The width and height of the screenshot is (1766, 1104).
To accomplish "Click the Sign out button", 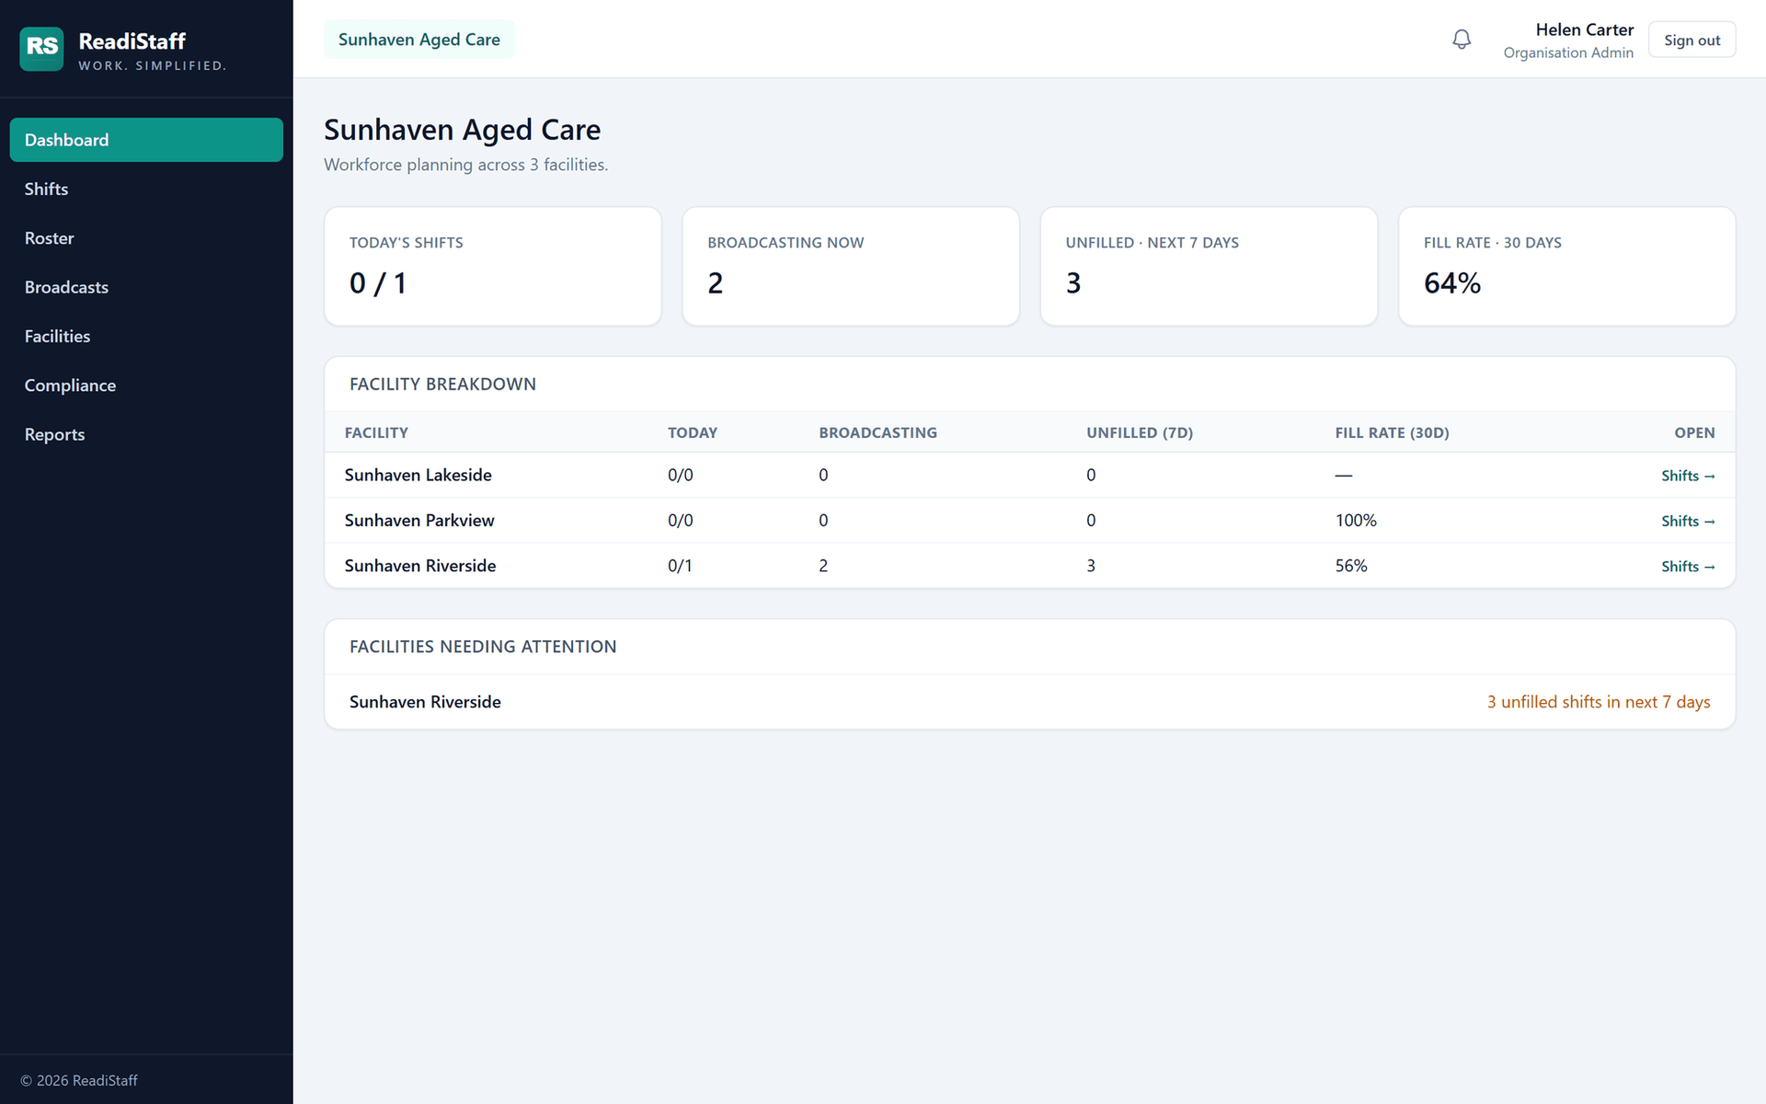I will [x=1691, y=40].
